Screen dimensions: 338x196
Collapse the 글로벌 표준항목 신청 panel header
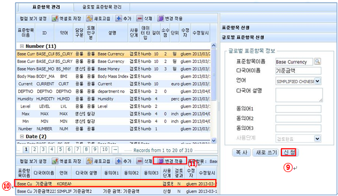coord(278,37)
